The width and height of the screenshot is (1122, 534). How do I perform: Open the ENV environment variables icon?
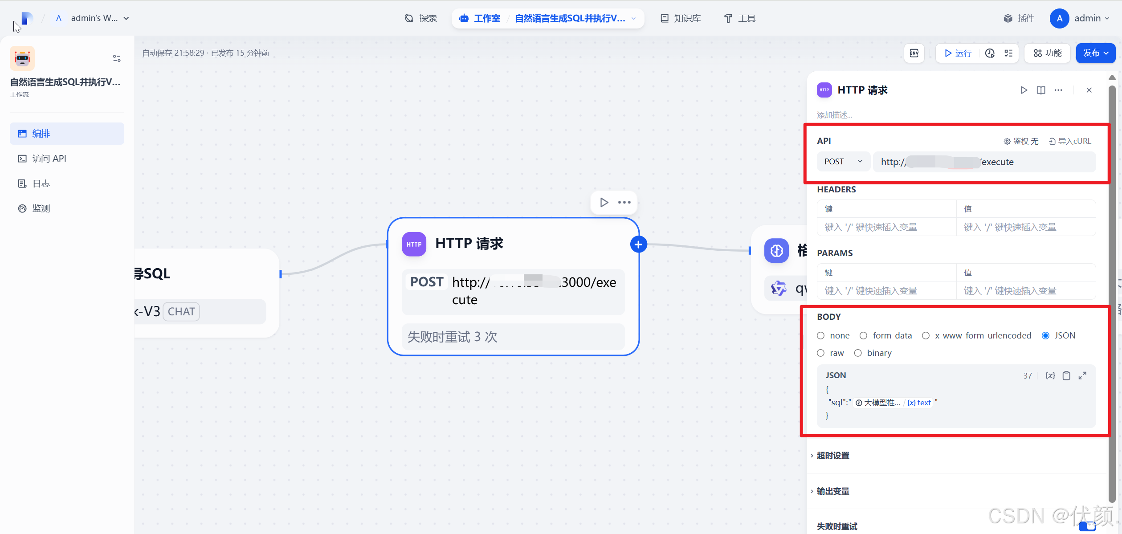[x=914, y=53]
